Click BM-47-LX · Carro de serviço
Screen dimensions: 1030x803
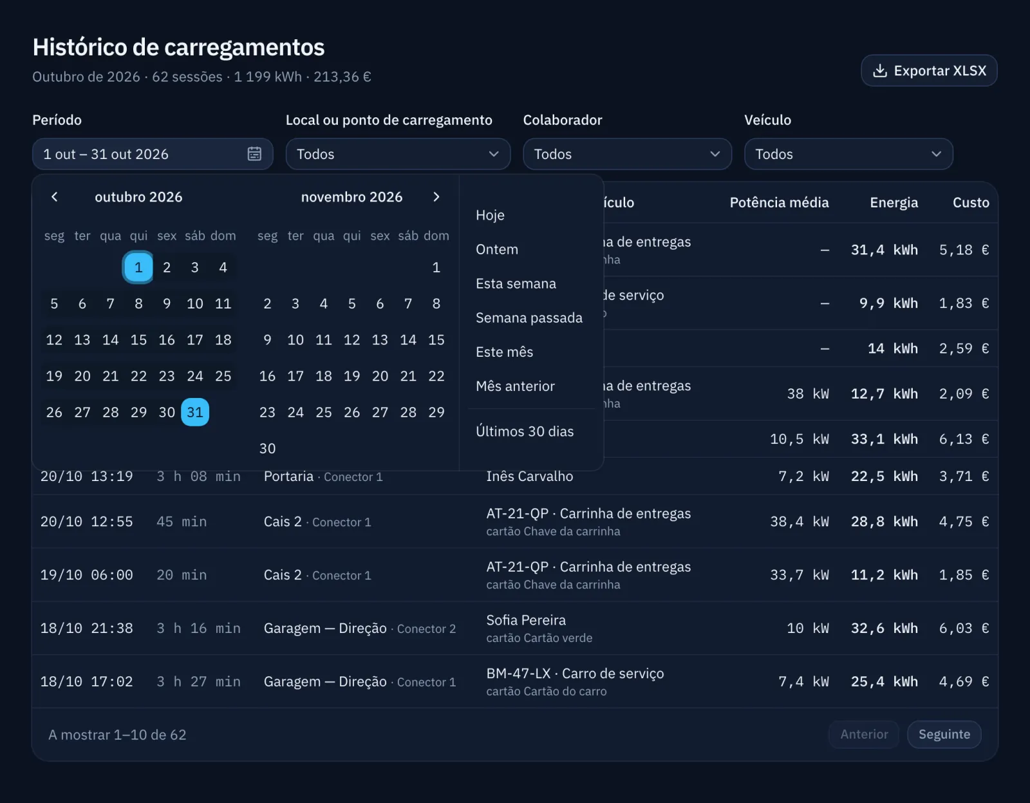(x=575, y=674)
